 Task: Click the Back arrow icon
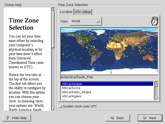coord(112,118)
